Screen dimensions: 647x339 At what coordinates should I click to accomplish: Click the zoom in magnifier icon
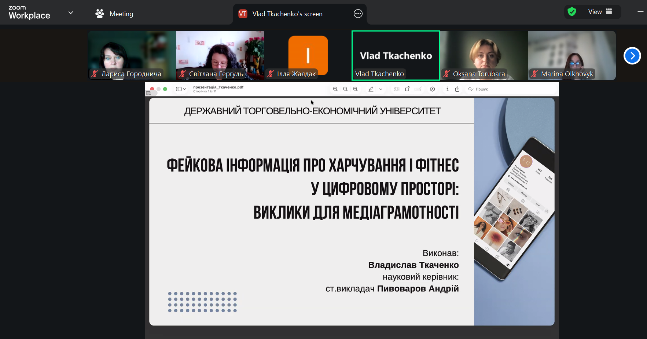coord(355,89)
